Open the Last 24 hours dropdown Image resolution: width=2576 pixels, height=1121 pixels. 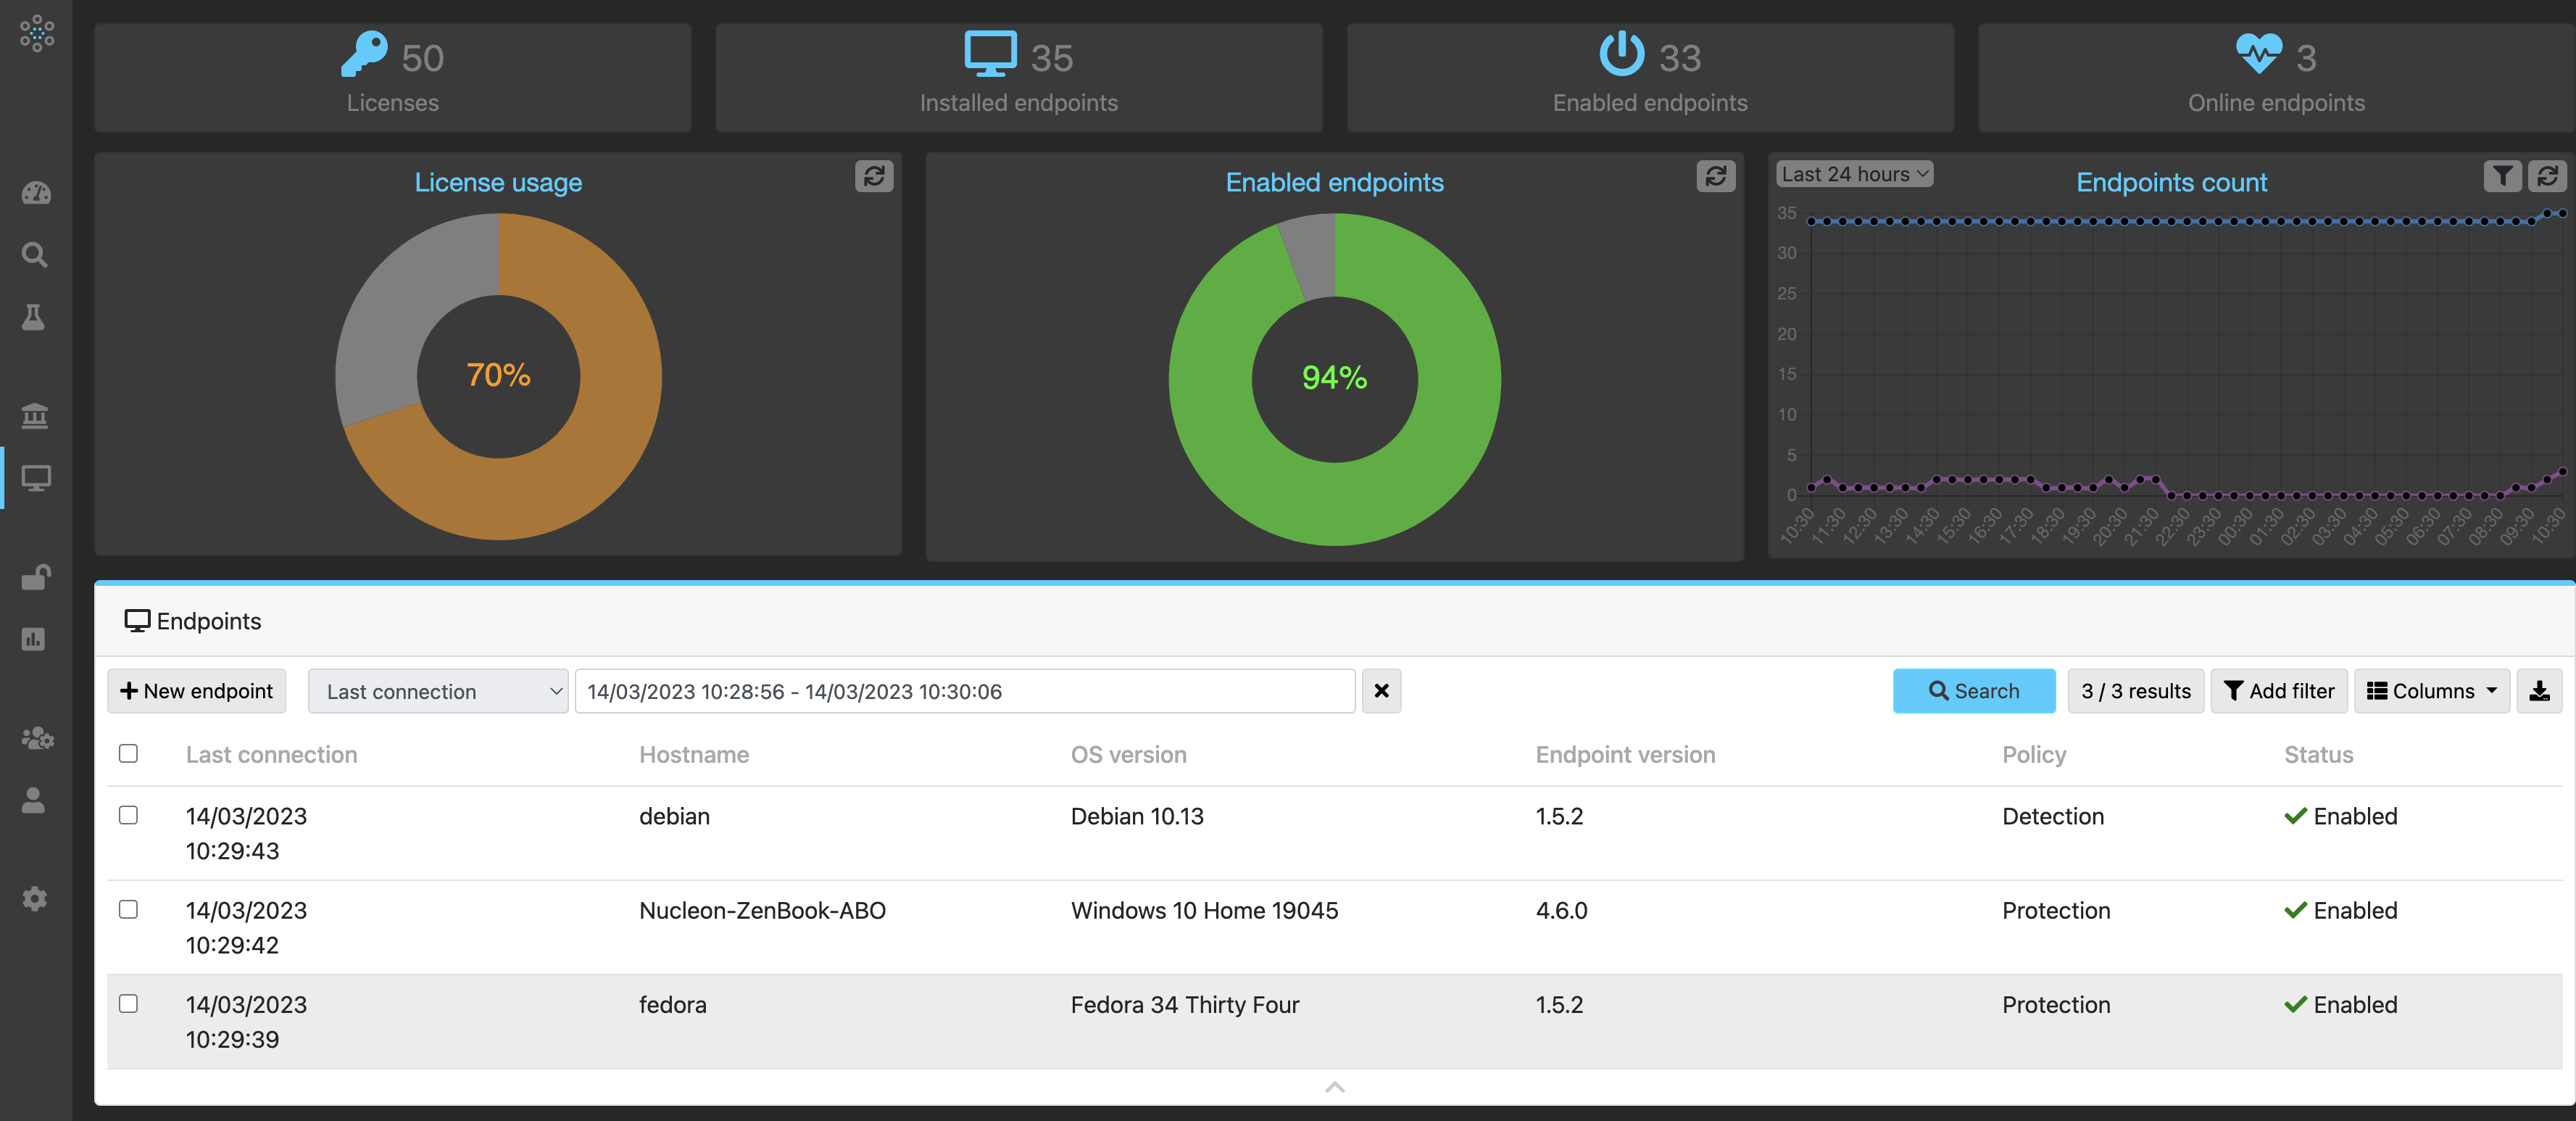(1854, 174)
